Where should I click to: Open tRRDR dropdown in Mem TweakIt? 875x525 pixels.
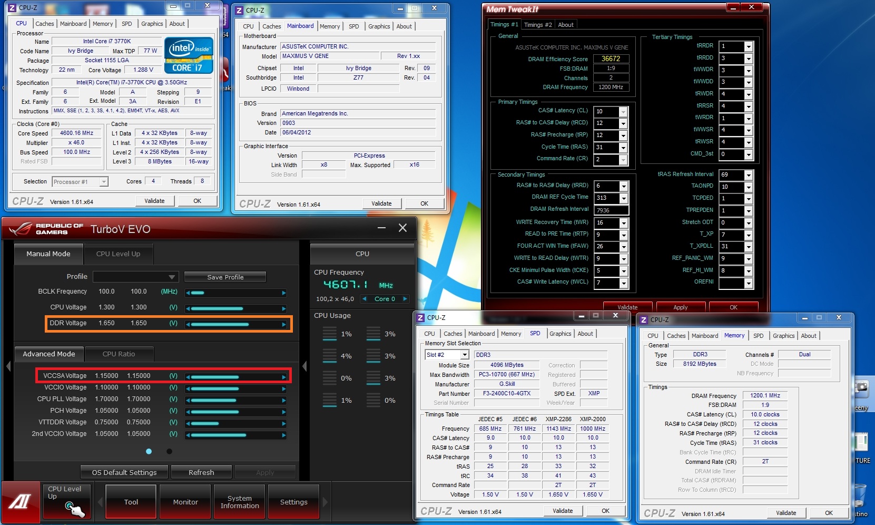748,46
